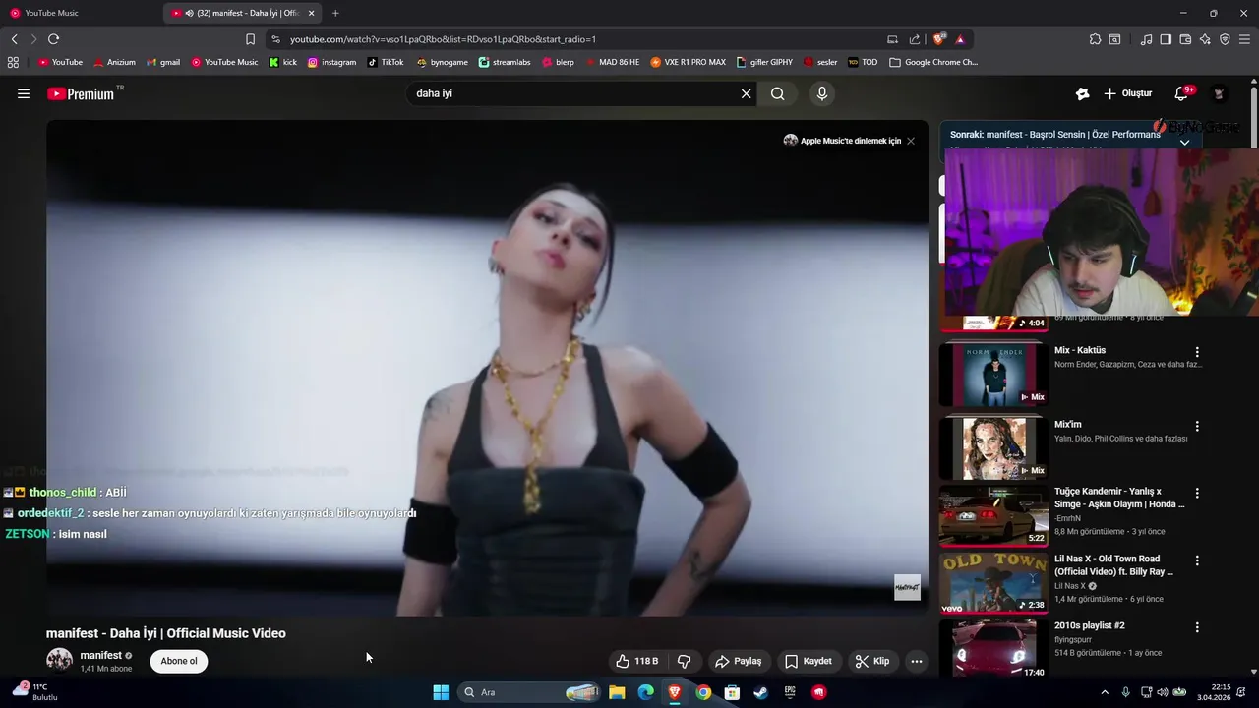Reload the current page
The height and width of the screenshot is (708, 1259).
pos(53,39)
